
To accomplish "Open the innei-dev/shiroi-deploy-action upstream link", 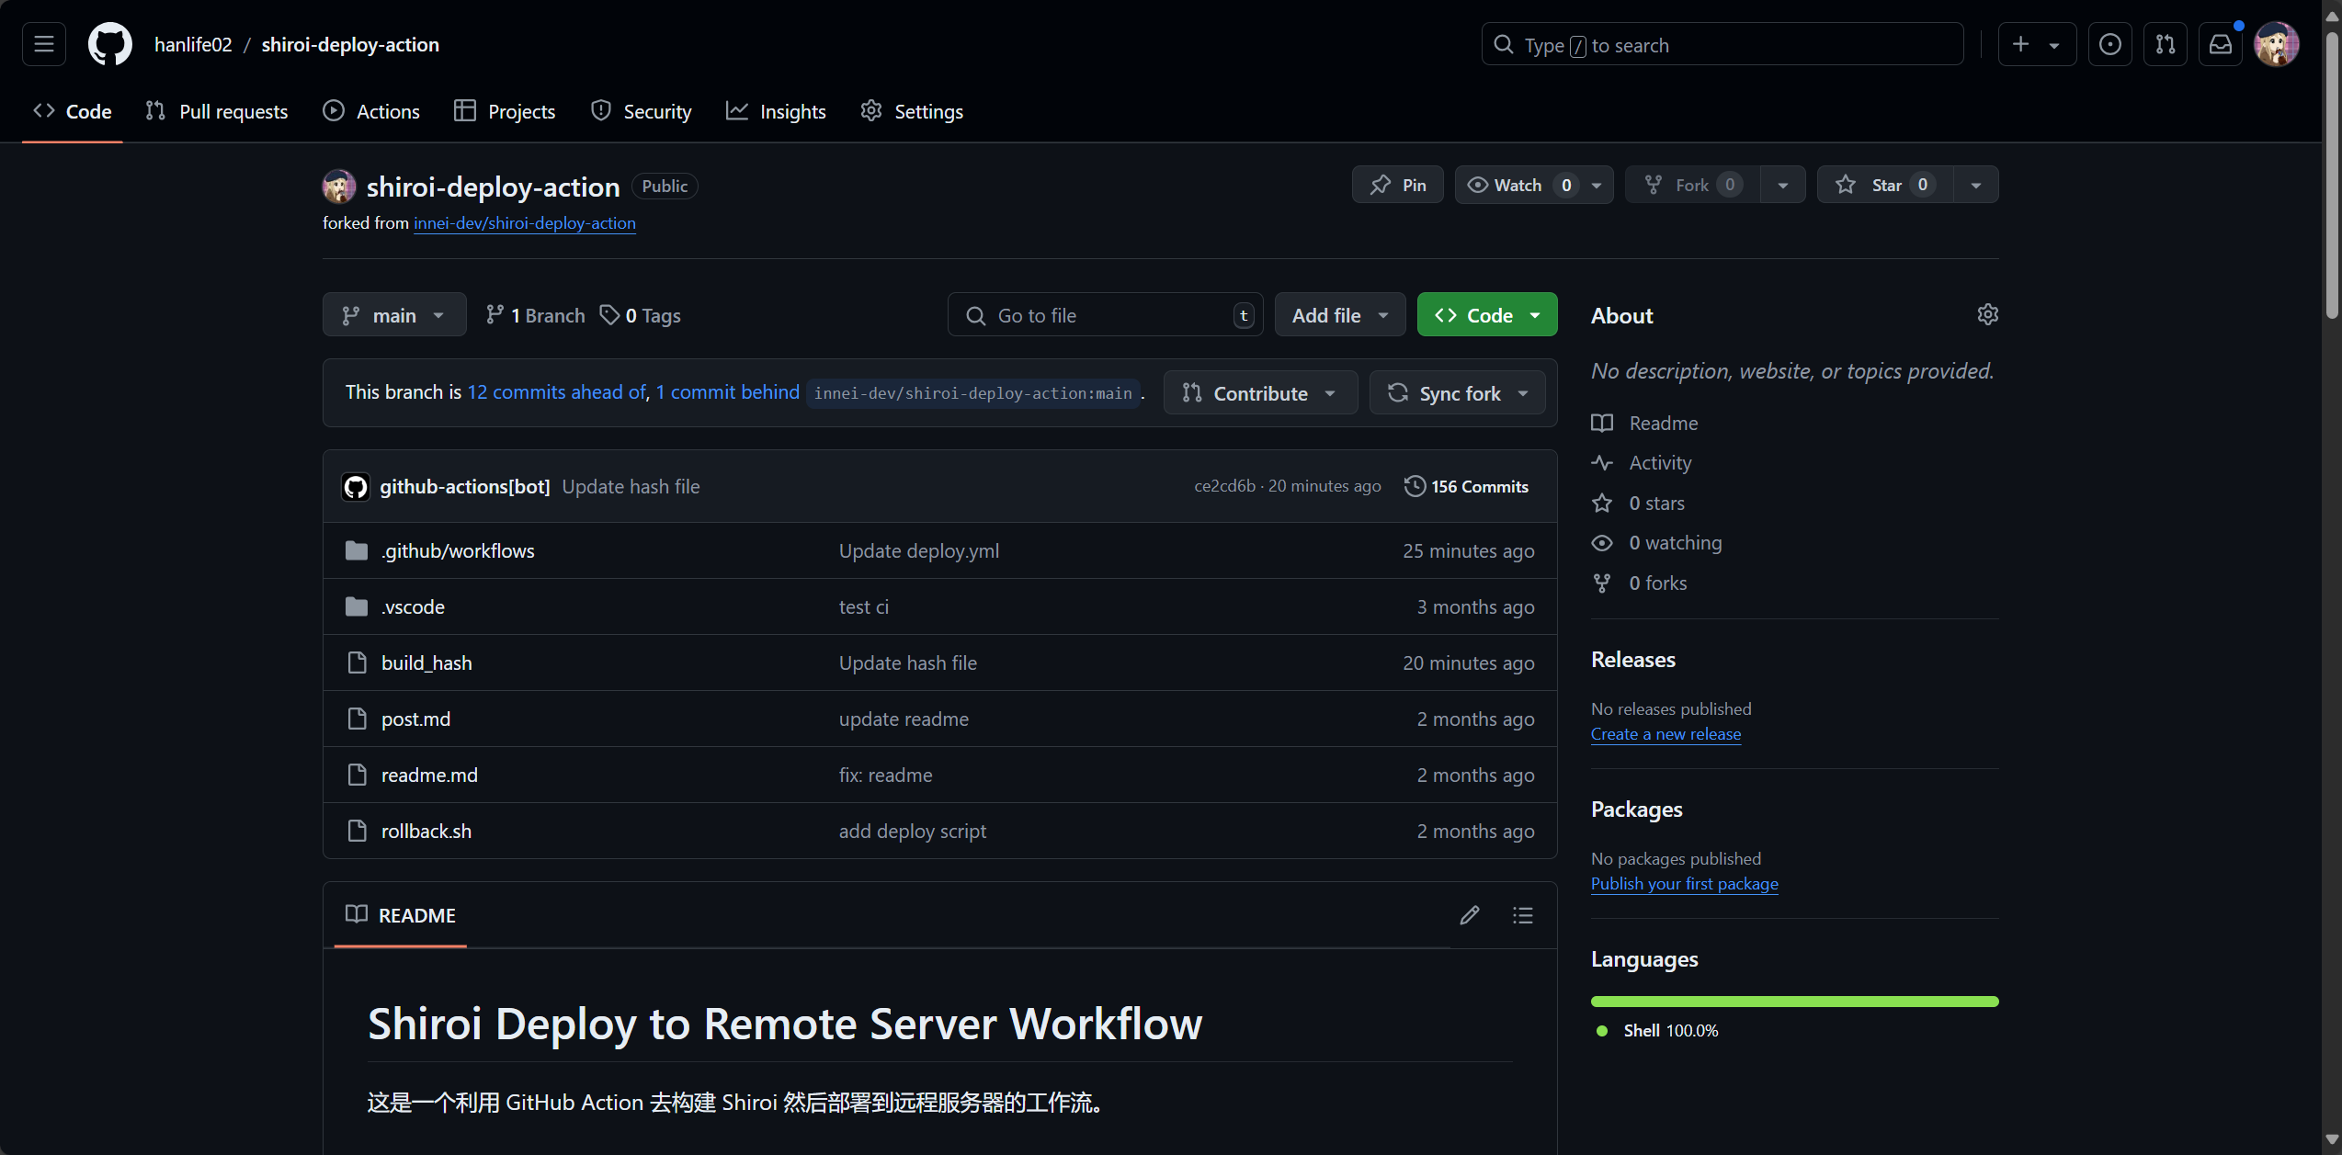I will (x=524, y=223).
